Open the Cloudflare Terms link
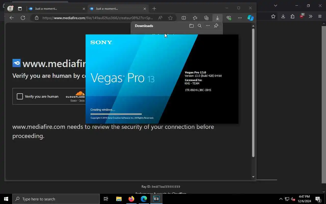Screen dimensions: 326x204 tap(82, 100)
